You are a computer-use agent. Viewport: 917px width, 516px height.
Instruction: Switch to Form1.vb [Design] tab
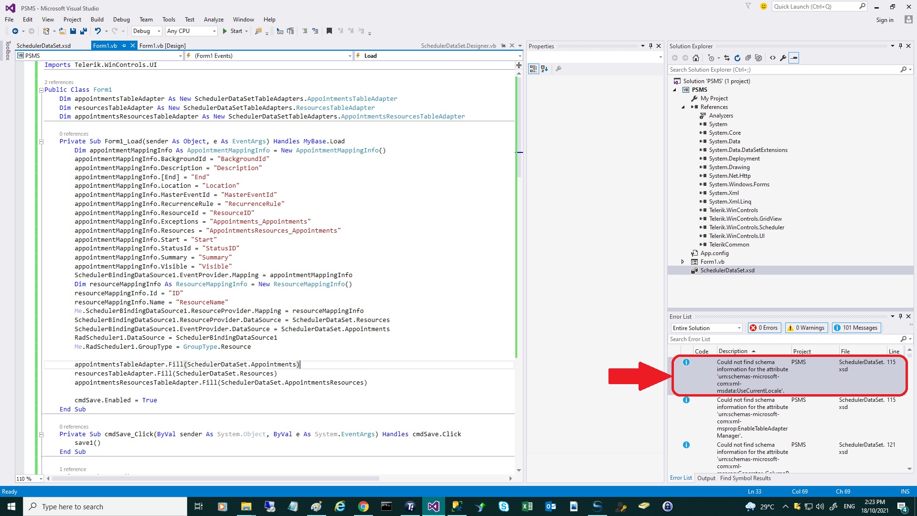click(x=162, y=46)
